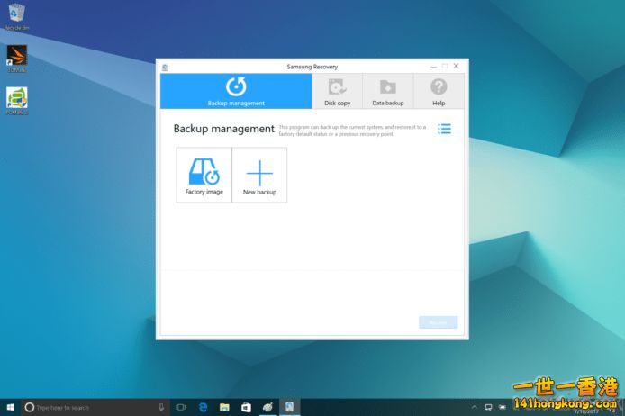
Task: Switch to the Data backup tab
Action: click(x=388, y=91)
